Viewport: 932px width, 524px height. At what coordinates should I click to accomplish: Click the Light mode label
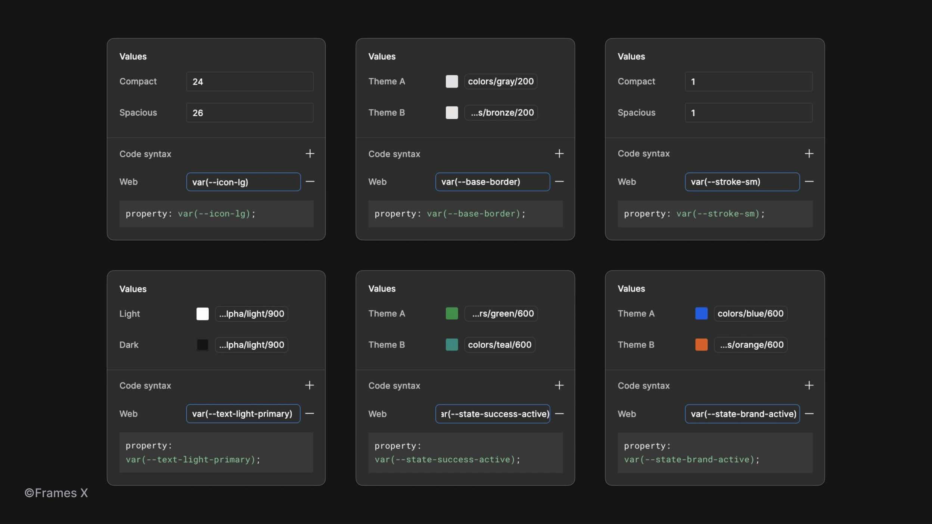click(130, 314)
